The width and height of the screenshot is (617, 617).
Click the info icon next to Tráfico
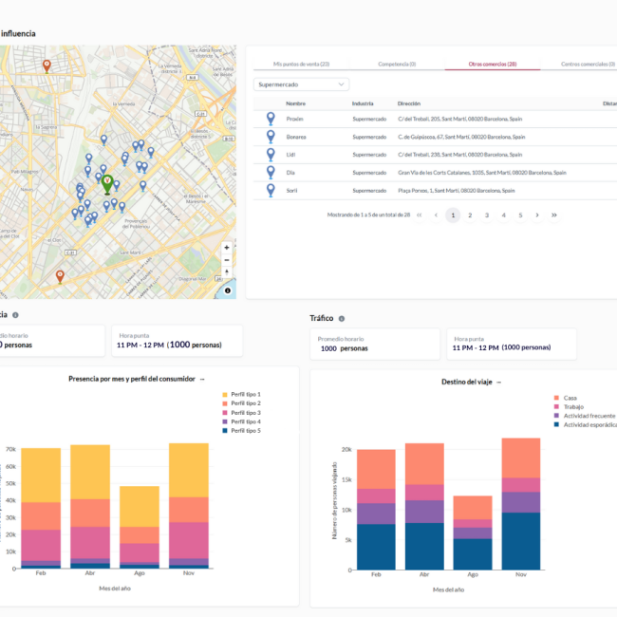341,319
